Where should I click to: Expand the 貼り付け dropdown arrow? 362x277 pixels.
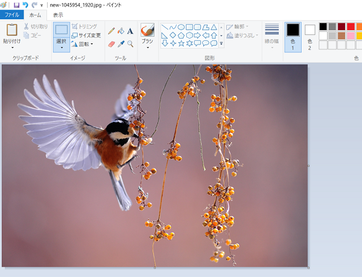[12, 48]
